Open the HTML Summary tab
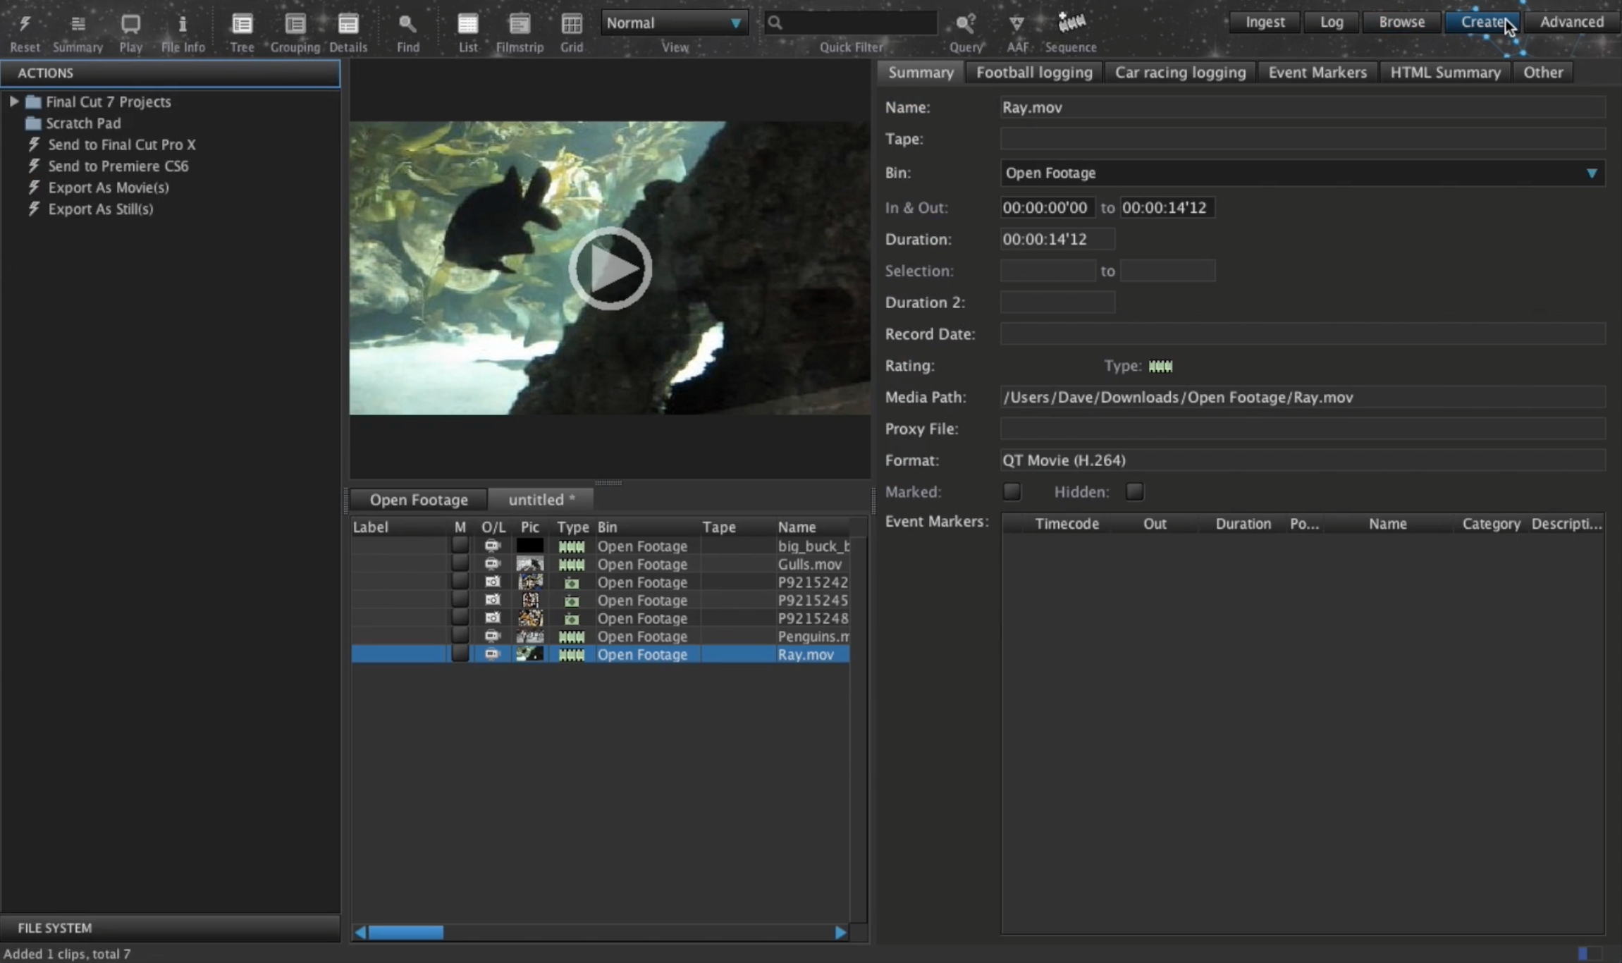This screenshot has width=1622, height=963. coord(1444,72)
